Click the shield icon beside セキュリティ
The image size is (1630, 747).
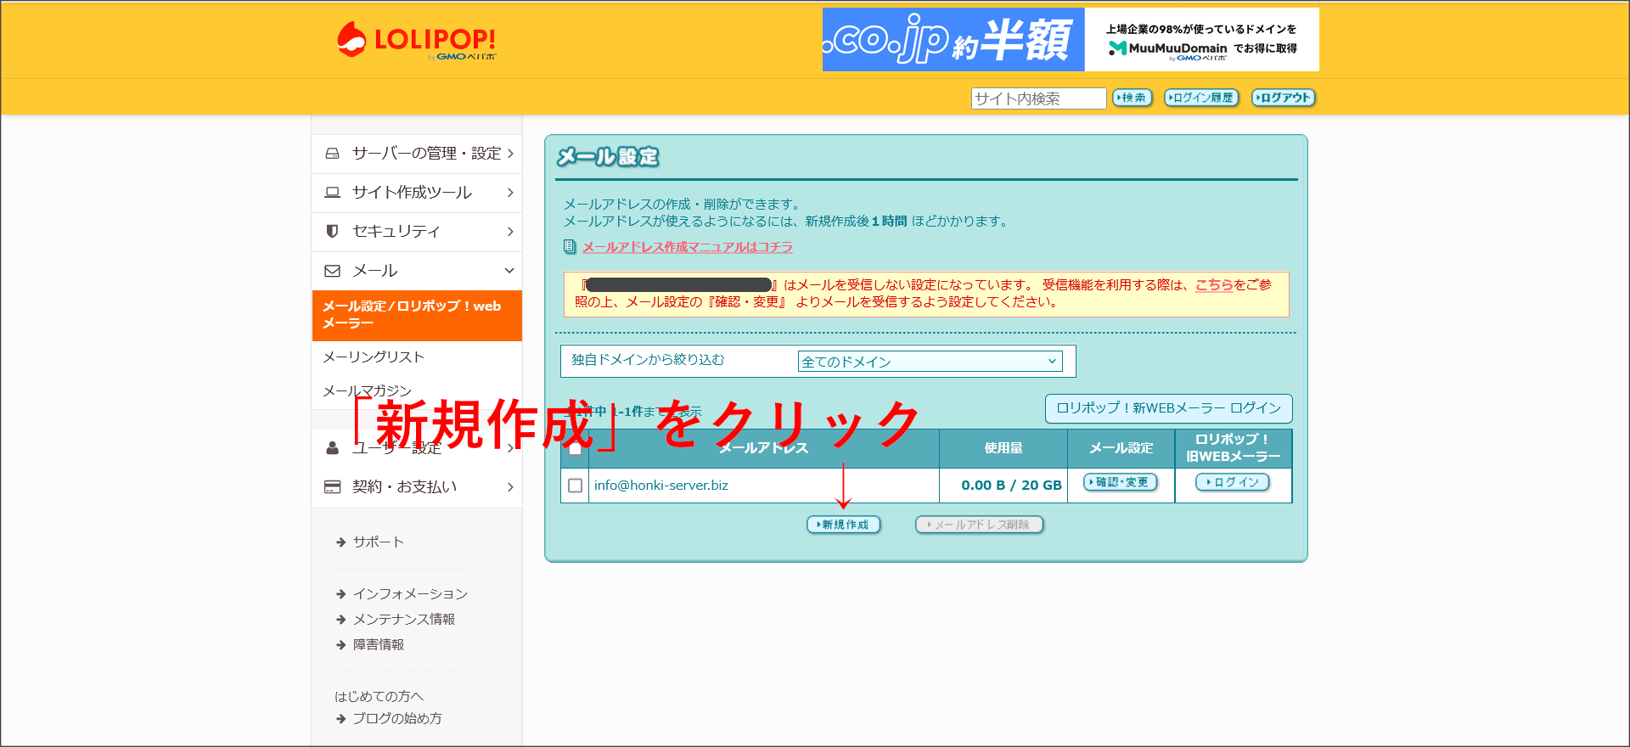click(333, 231)
